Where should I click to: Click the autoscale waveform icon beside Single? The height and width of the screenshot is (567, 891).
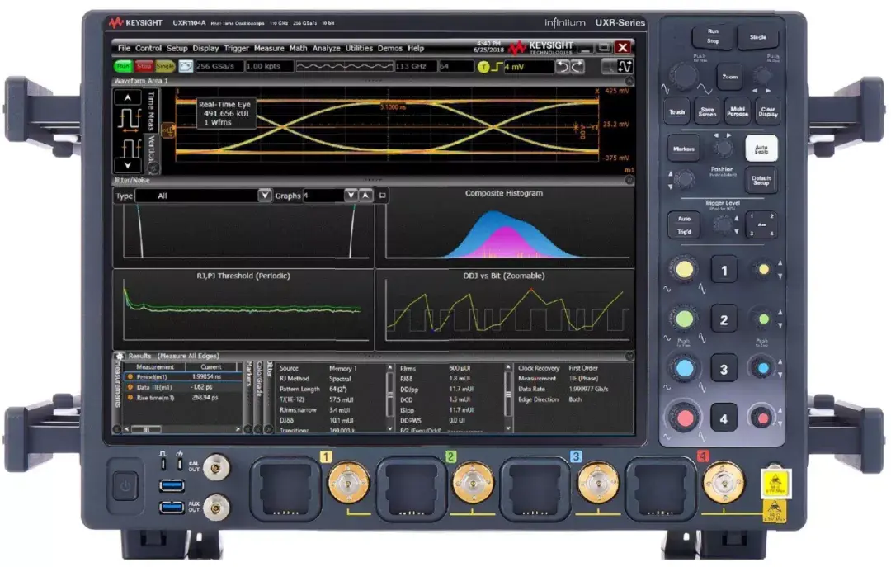[x=186, y=67]
